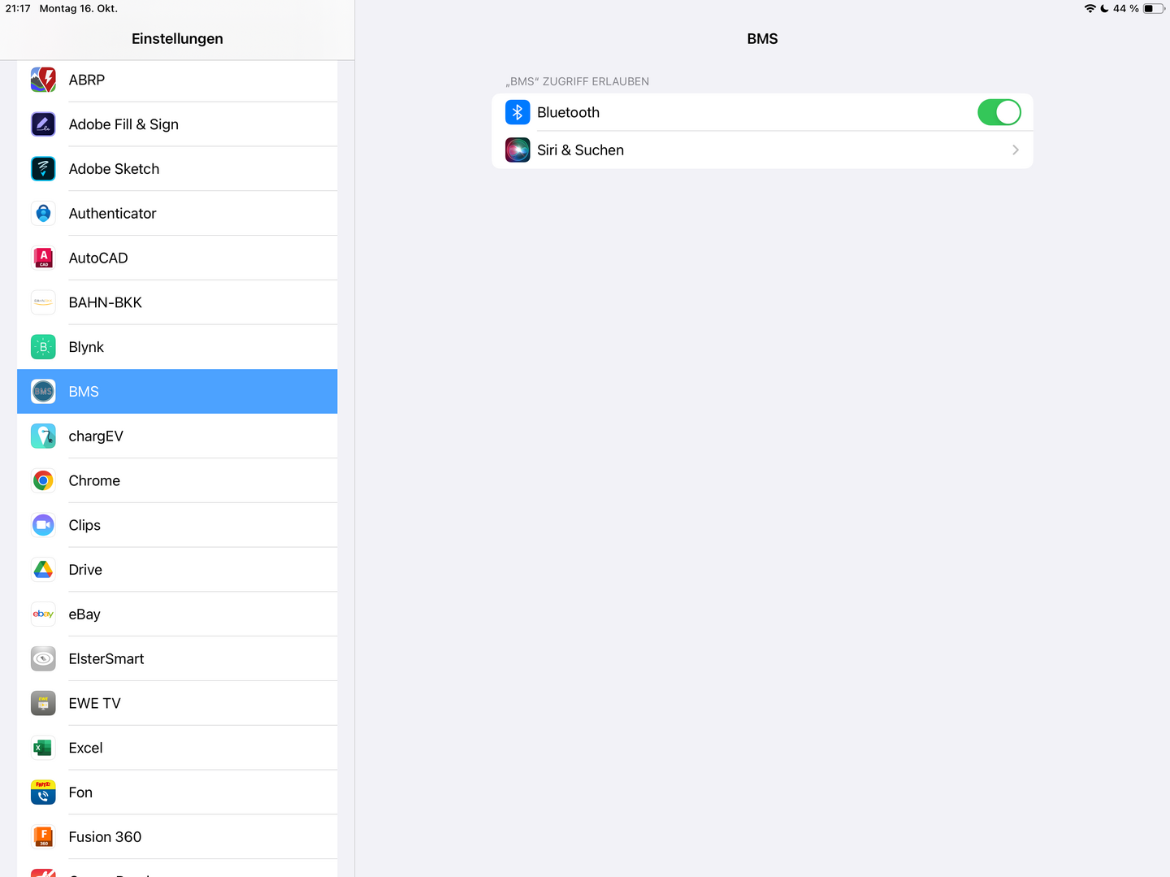The image size is (1170, 877).
Task: Open the Fusion 360 icon entry
Action: tap(43, 837)
